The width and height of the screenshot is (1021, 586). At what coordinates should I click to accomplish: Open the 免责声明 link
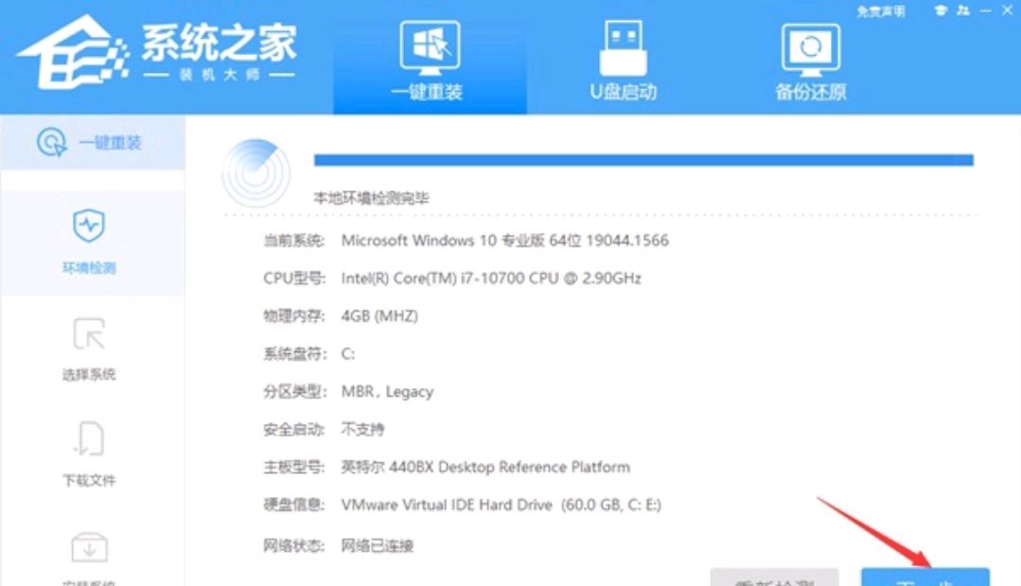tap(880, 11)
